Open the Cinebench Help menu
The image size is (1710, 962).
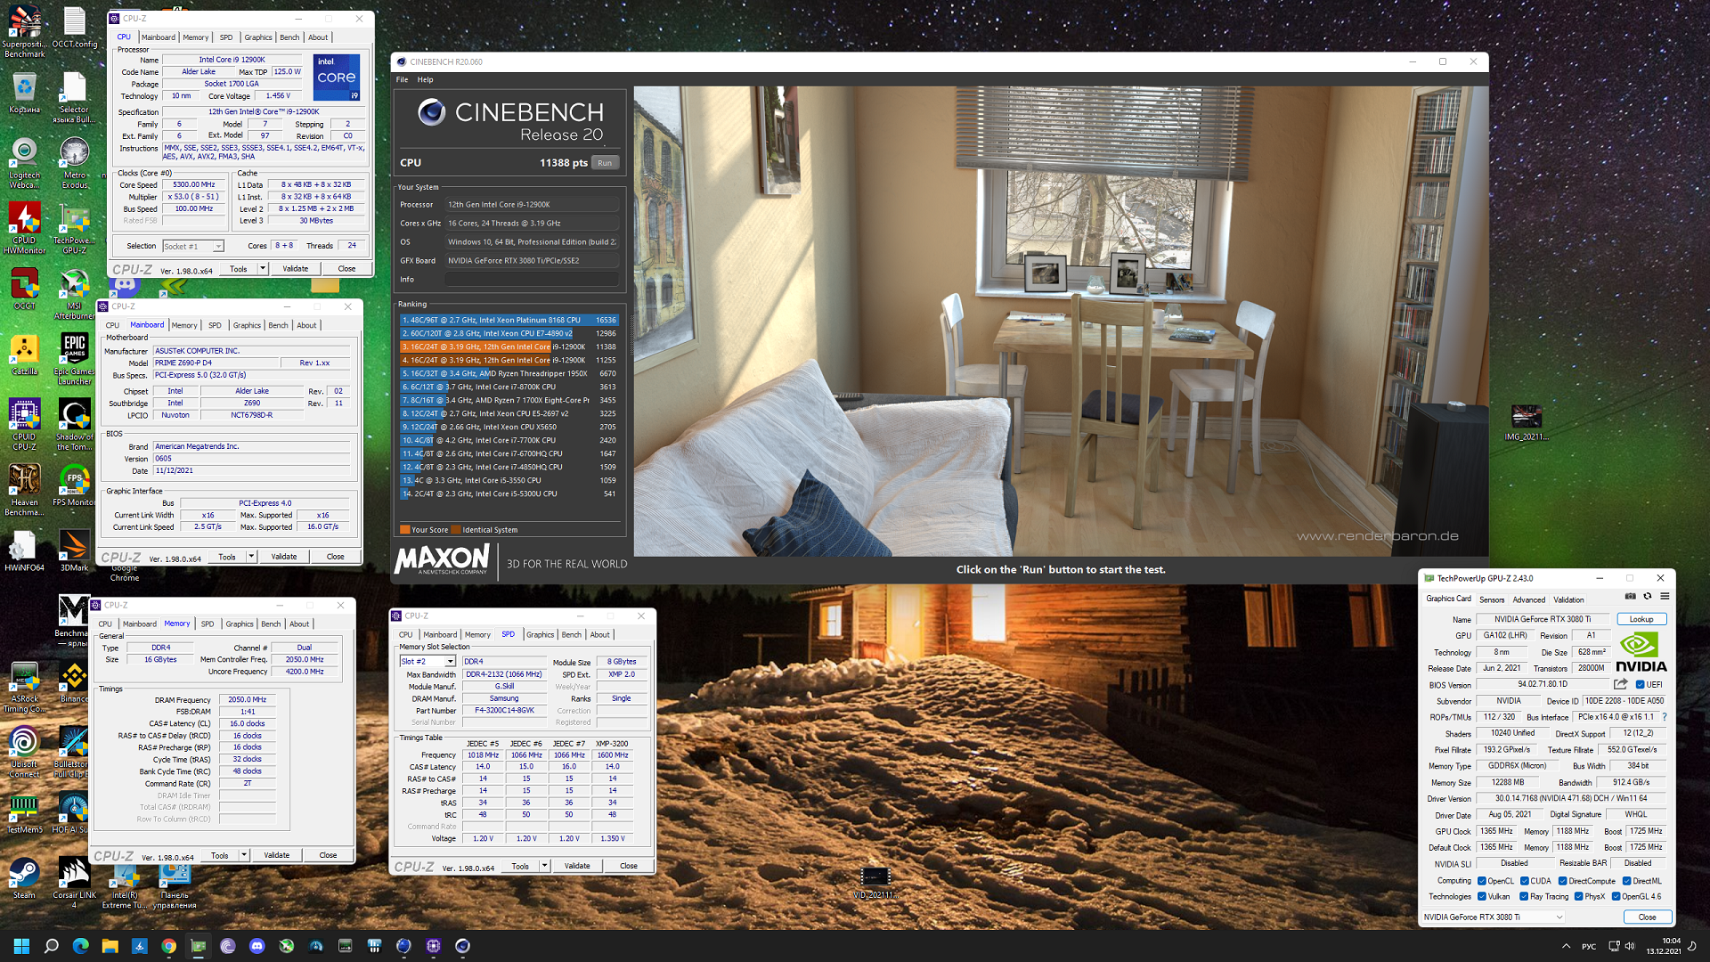click(426, 79)
